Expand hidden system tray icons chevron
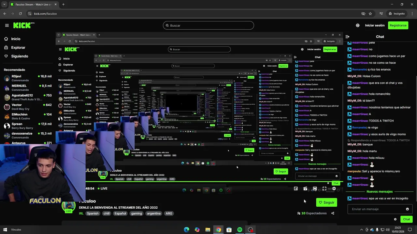 click(361, 230)
